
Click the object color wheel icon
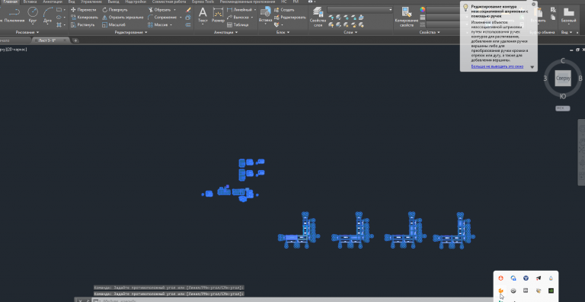pyautogui.click(x=422, y=10)
